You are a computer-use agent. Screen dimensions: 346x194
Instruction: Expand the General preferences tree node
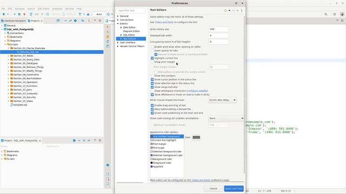[118, 16]
